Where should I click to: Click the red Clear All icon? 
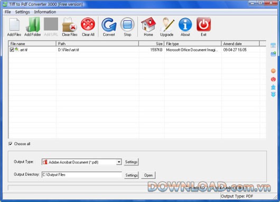point(88,24)
